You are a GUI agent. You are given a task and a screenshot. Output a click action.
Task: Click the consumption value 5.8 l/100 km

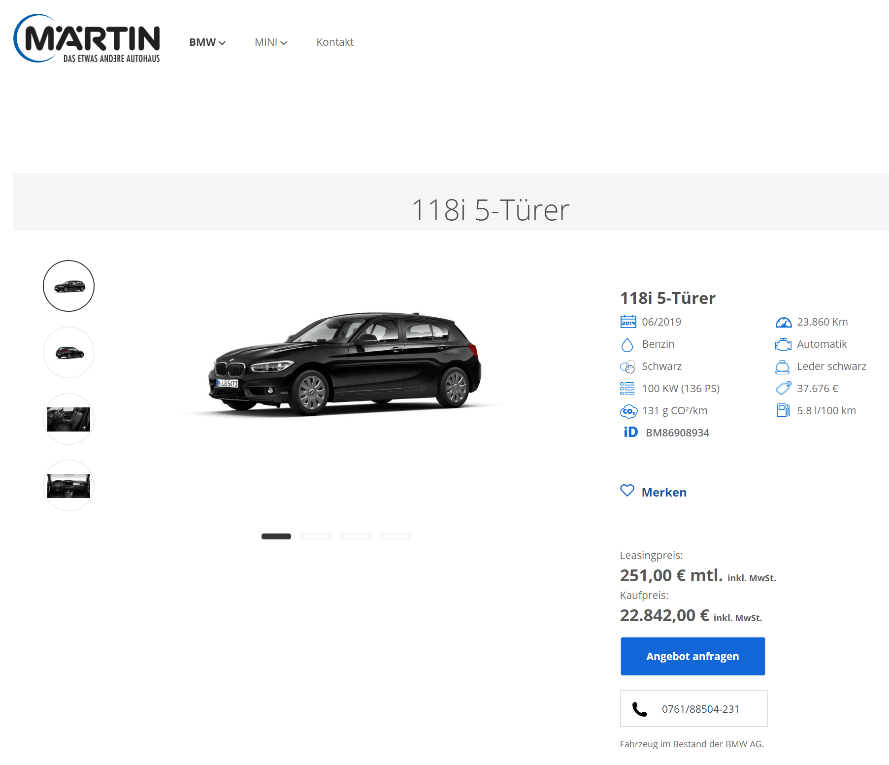[x=826, y=411]
